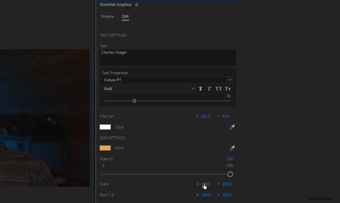The image size is (340, 203).
Task: Open the Bold font style dropdown
Action: [149, 88]
